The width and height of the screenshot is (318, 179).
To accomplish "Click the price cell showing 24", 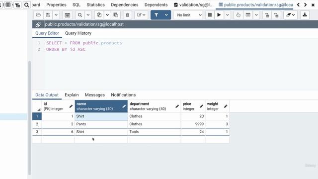I will tap(193, 132).
